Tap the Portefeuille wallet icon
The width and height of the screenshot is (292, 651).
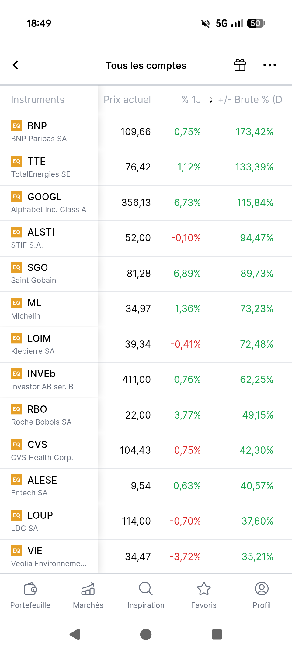pyautogui.click(x=30, y=589)
